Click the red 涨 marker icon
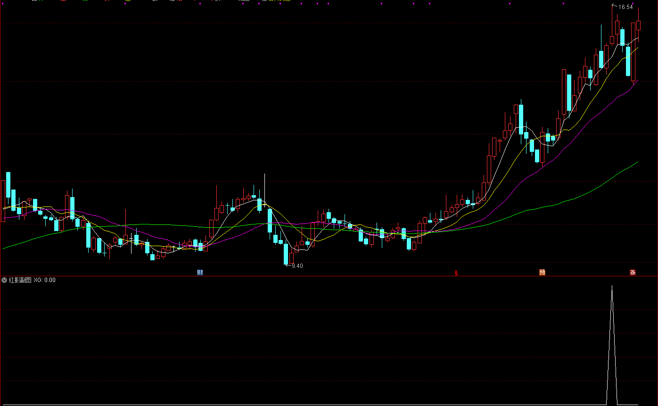This screenshot has width=658, height=406. (633, 273)
